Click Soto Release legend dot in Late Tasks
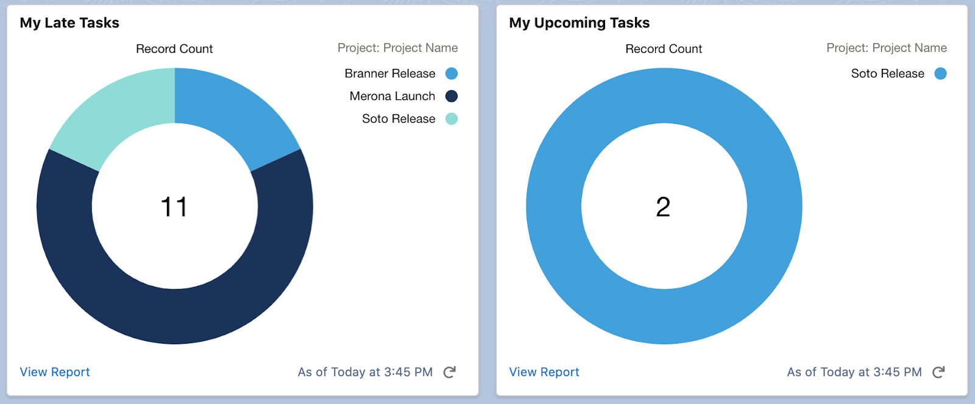Image resolution: width=975 pixels, height=404 pixels. (x=452, y=119)
